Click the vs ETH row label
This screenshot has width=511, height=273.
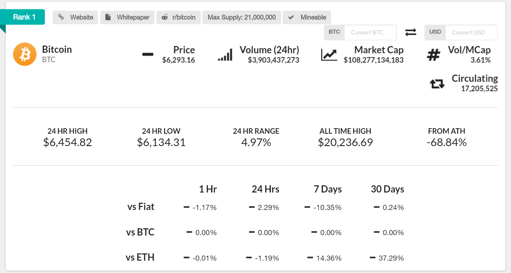pyautogui.click(x=140, y=257)
